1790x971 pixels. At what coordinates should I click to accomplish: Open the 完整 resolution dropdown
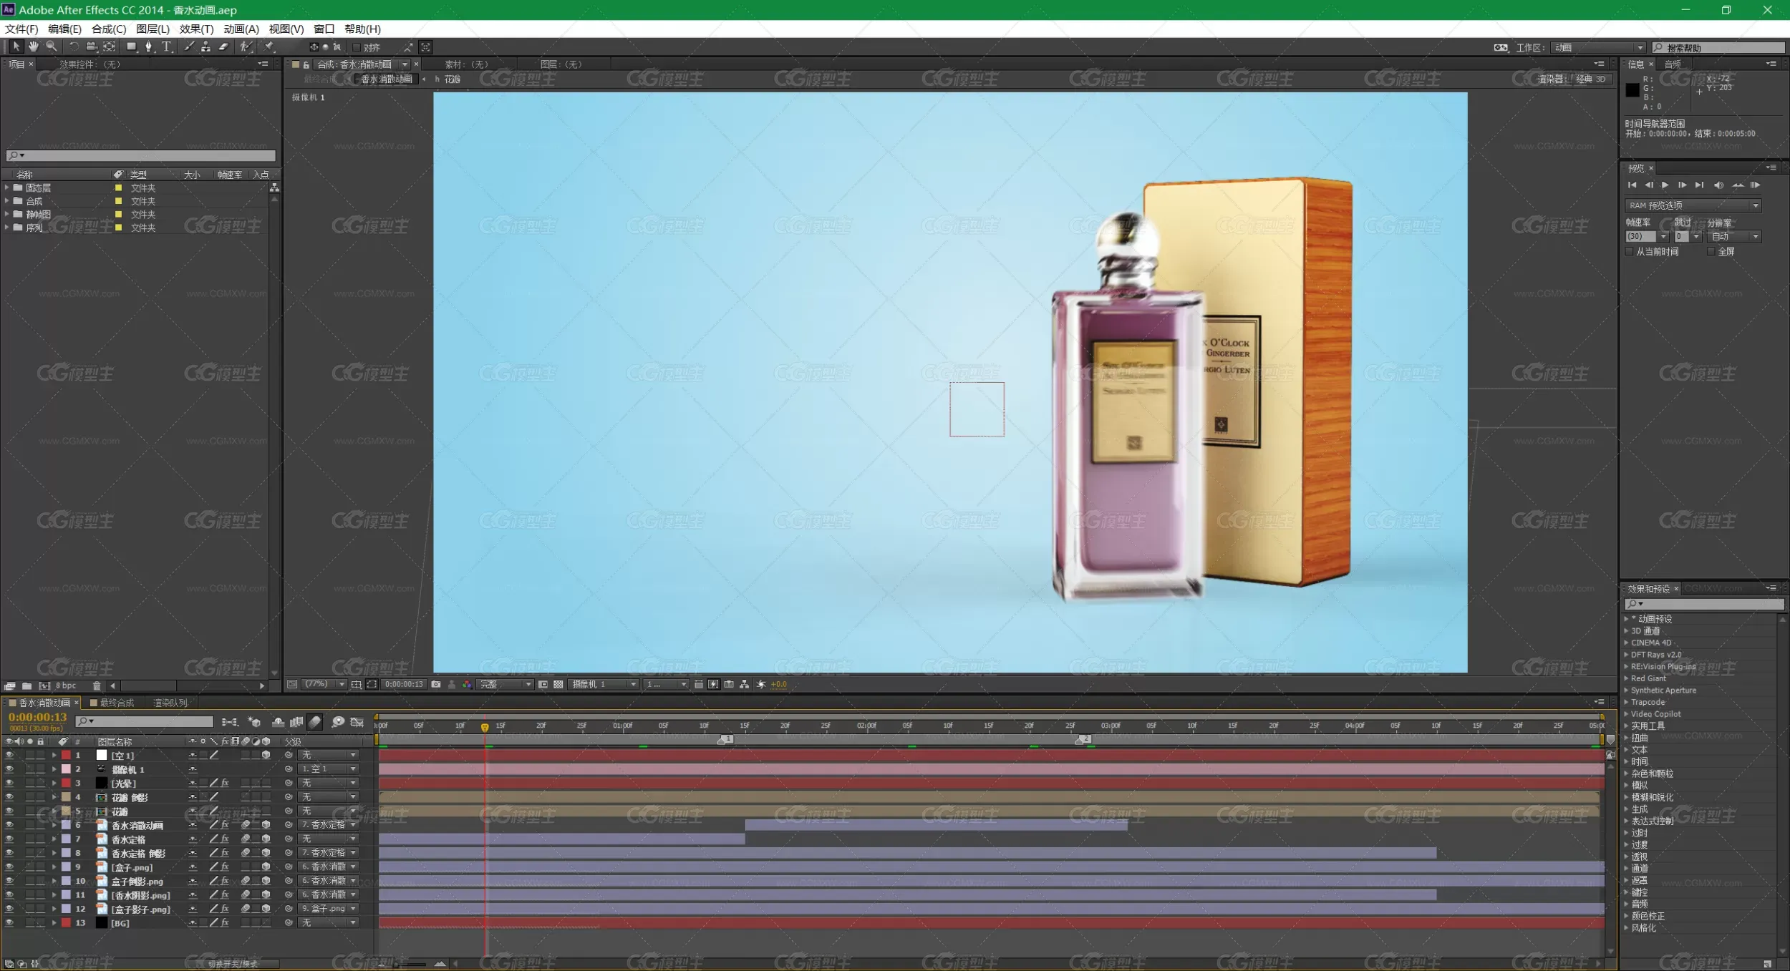505,684
